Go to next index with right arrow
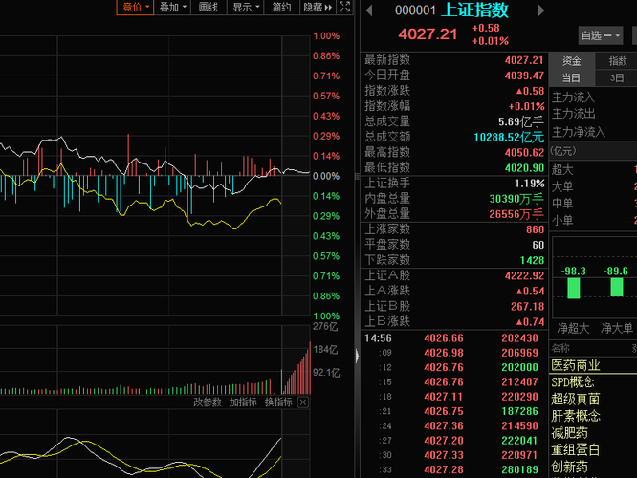This screenshot has height=478, width=637. pos(540,11)
